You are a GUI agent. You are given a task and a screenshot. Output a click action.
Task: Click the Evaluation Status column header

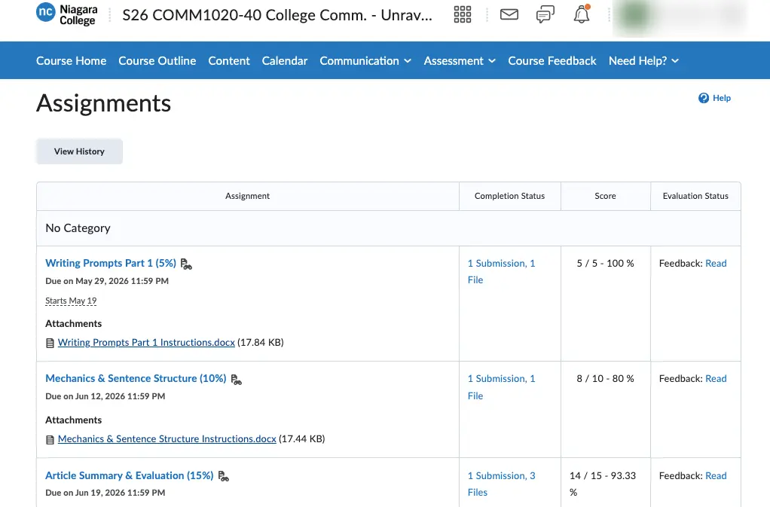coord(695,196)
